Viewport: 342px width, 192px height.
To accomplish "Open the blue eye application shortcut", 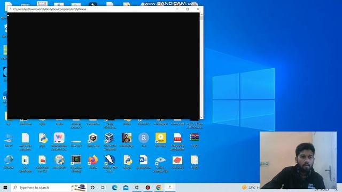I will point(160,161).
